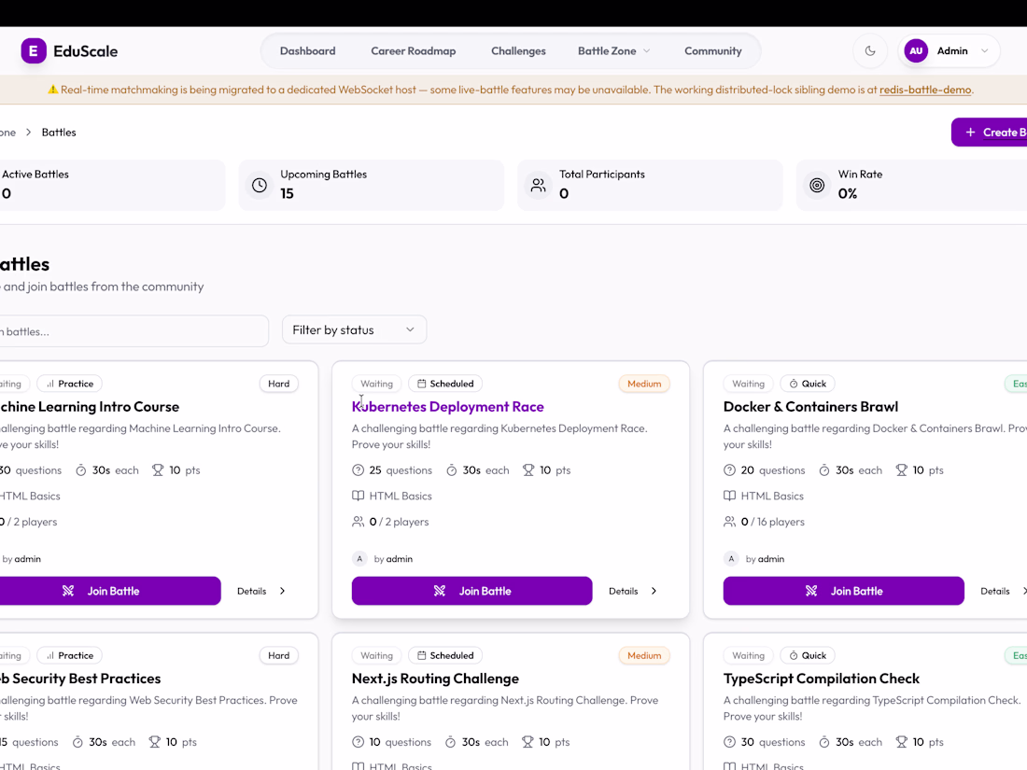Click the AU avatar icon
The width and height of the screenshot is (1027, 770).
[x=916, y=51]
